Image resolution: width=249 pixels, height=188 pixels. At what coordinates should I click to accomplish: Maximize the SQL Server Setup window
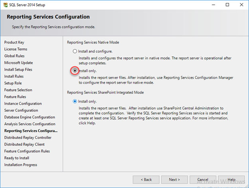coord(227,5)
